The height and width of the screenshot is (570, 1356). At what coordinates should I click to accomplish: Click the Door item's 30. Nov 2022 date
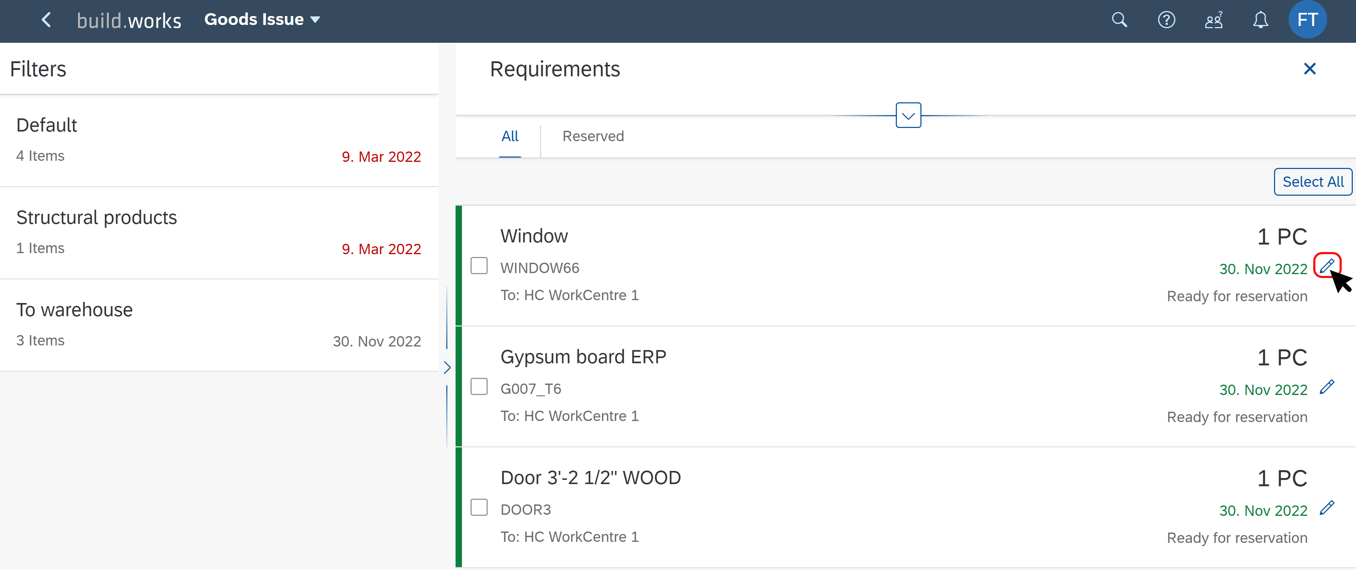1263,511
